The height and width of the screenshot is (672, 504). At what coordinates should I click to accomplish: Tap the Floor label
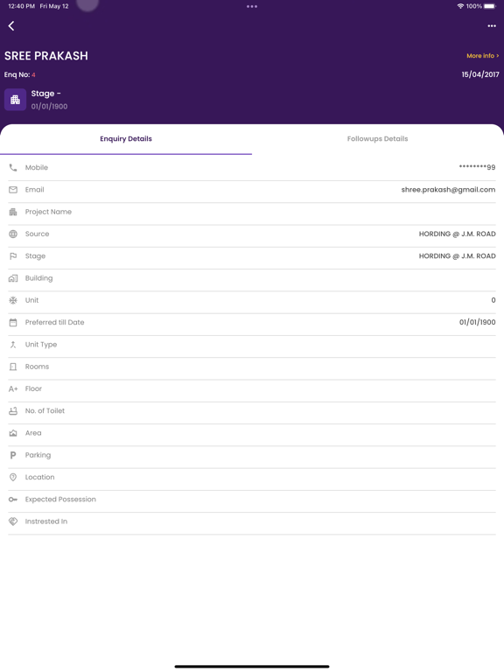33,388
